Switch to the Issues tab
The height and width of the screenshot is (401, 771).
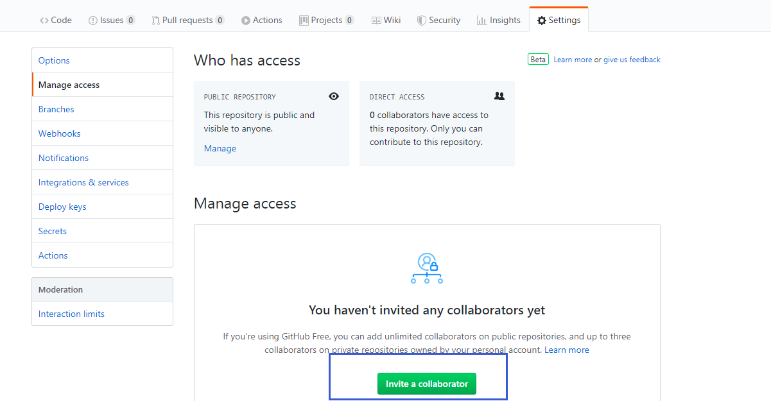coord(112,20)
